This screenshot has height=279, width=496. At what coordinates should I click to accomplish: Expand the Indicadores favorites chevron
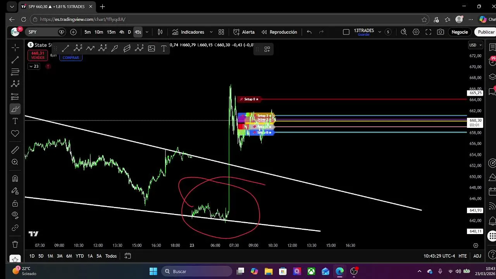pyautogui.click(x=211, y=32)
